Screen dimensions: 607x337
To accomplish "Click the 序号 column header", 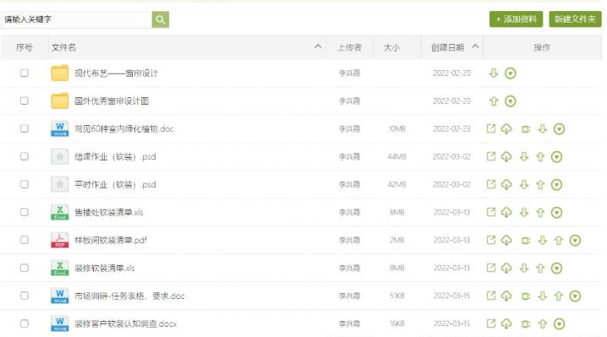I will 24,47.
